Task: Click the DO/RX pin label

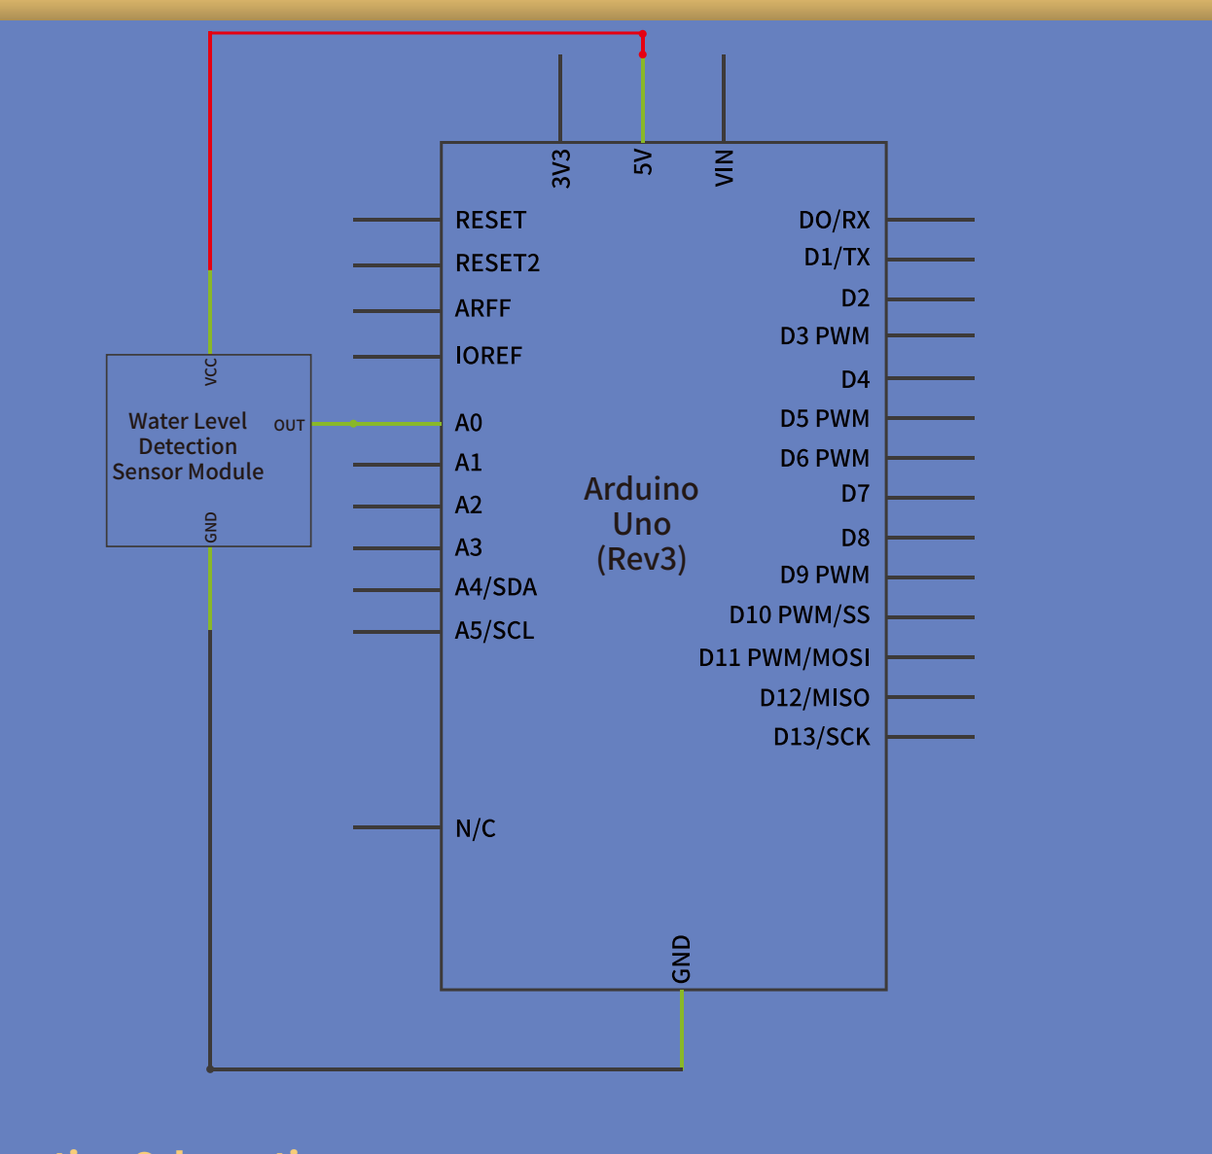Action: point(835,221)
